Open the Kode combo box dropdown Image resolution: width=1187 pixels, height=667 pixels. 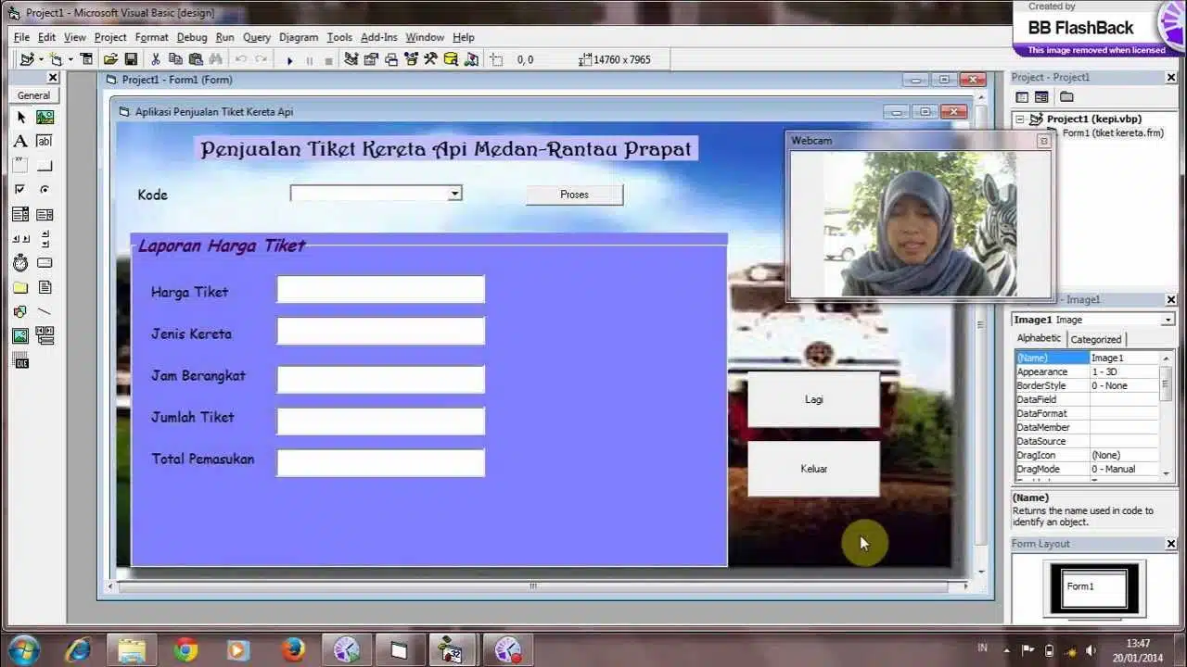pyautogui.click(x=454, y=194)
